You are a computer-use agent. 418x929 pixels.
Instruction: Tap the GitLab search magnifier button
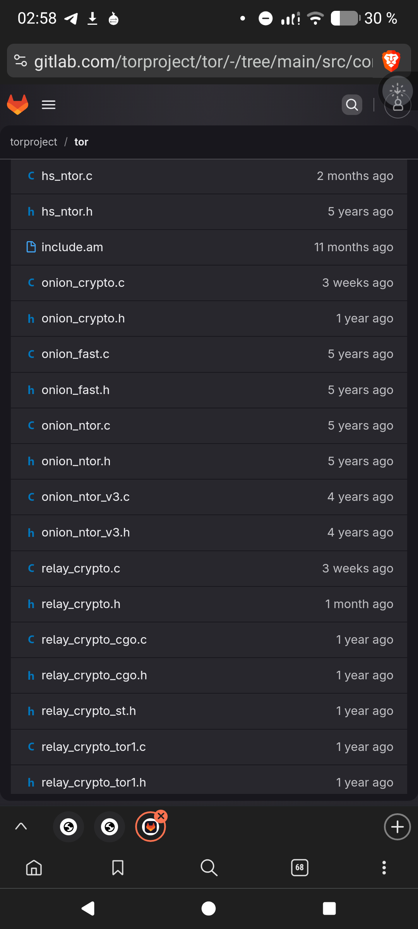tap(352, 105)
